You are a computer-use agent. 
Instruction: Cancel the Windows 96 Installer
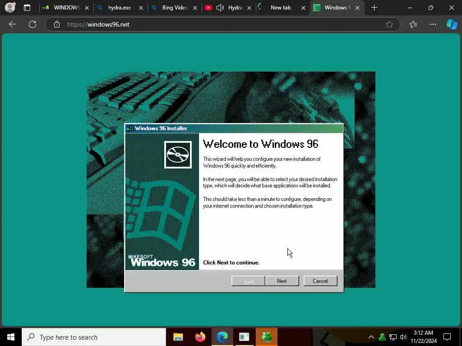320,281
